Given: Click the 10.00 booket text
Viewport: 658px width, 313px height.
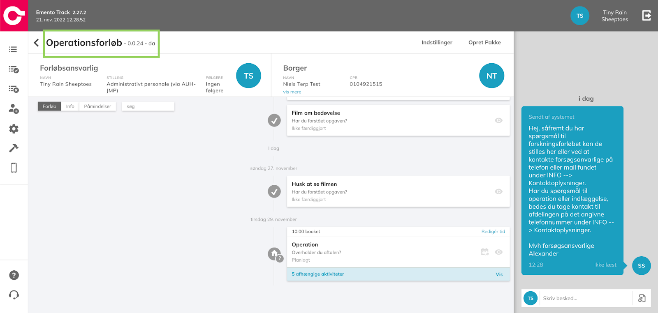Looking at the screenshot, I should click(306, 232).
